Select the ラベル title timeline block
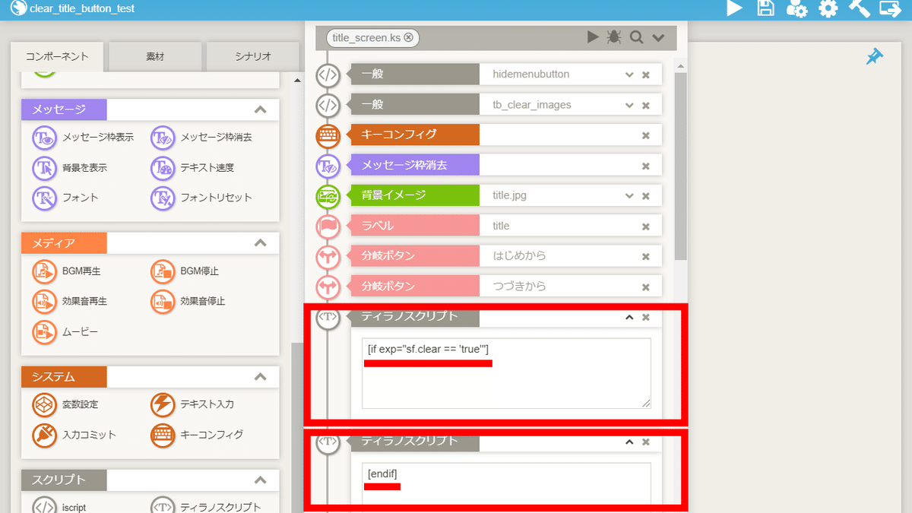This screenshot has height=513, width=912. [x=505, y=226]
